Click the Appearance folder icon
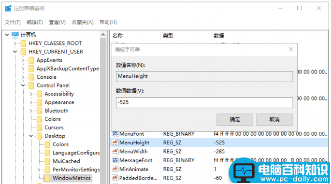The image size is (331, 184). click(x=39, y=102)
